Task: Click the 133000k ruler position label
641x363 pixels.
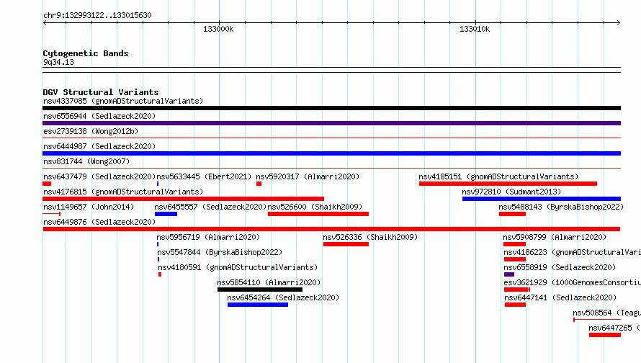Action: pyautogui.click(x=218, y=29)
